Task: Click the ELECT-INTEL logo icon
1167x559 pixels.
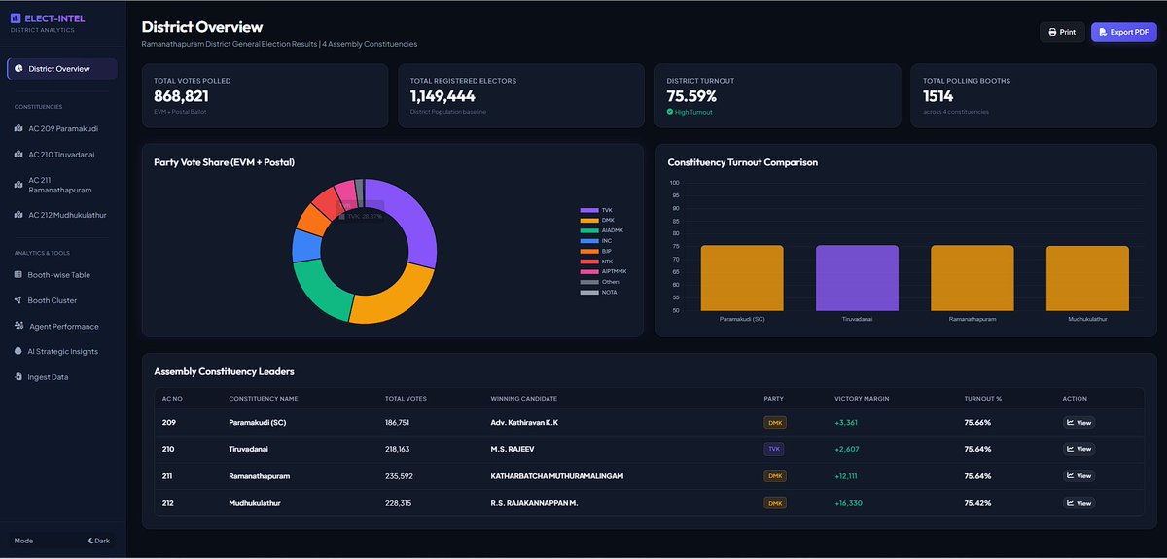Action: click(16, 17)
